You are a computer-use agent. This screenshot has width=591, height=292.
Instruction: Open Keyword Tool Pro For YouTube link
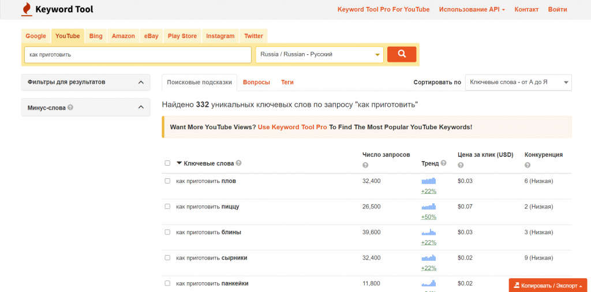[383, 9]
